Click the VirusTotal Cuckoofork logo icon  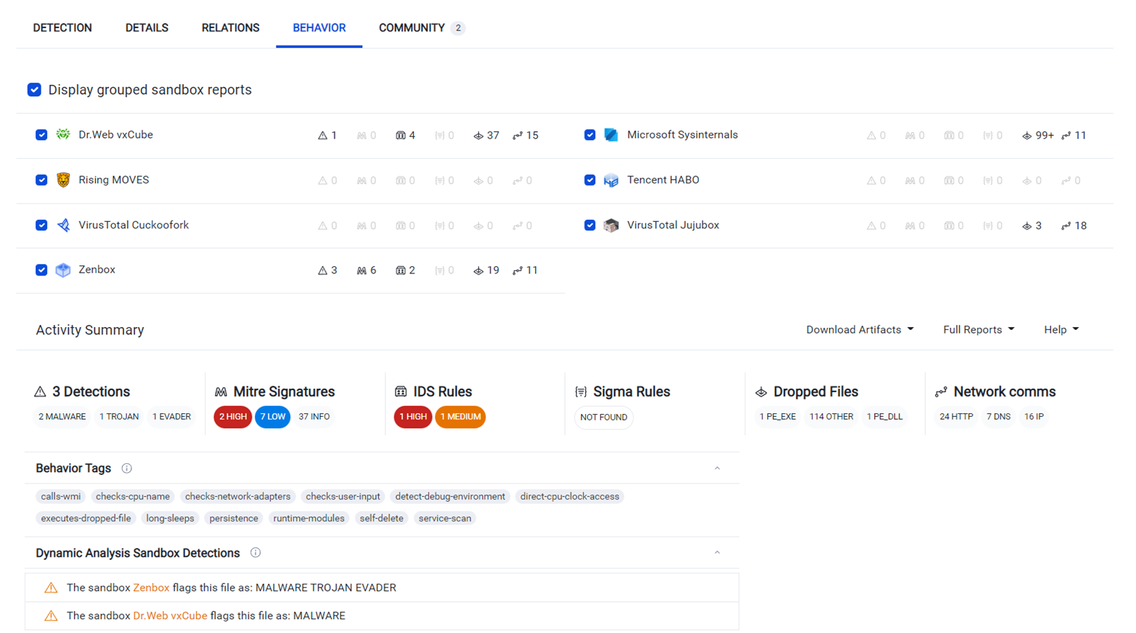pos(63,226)
